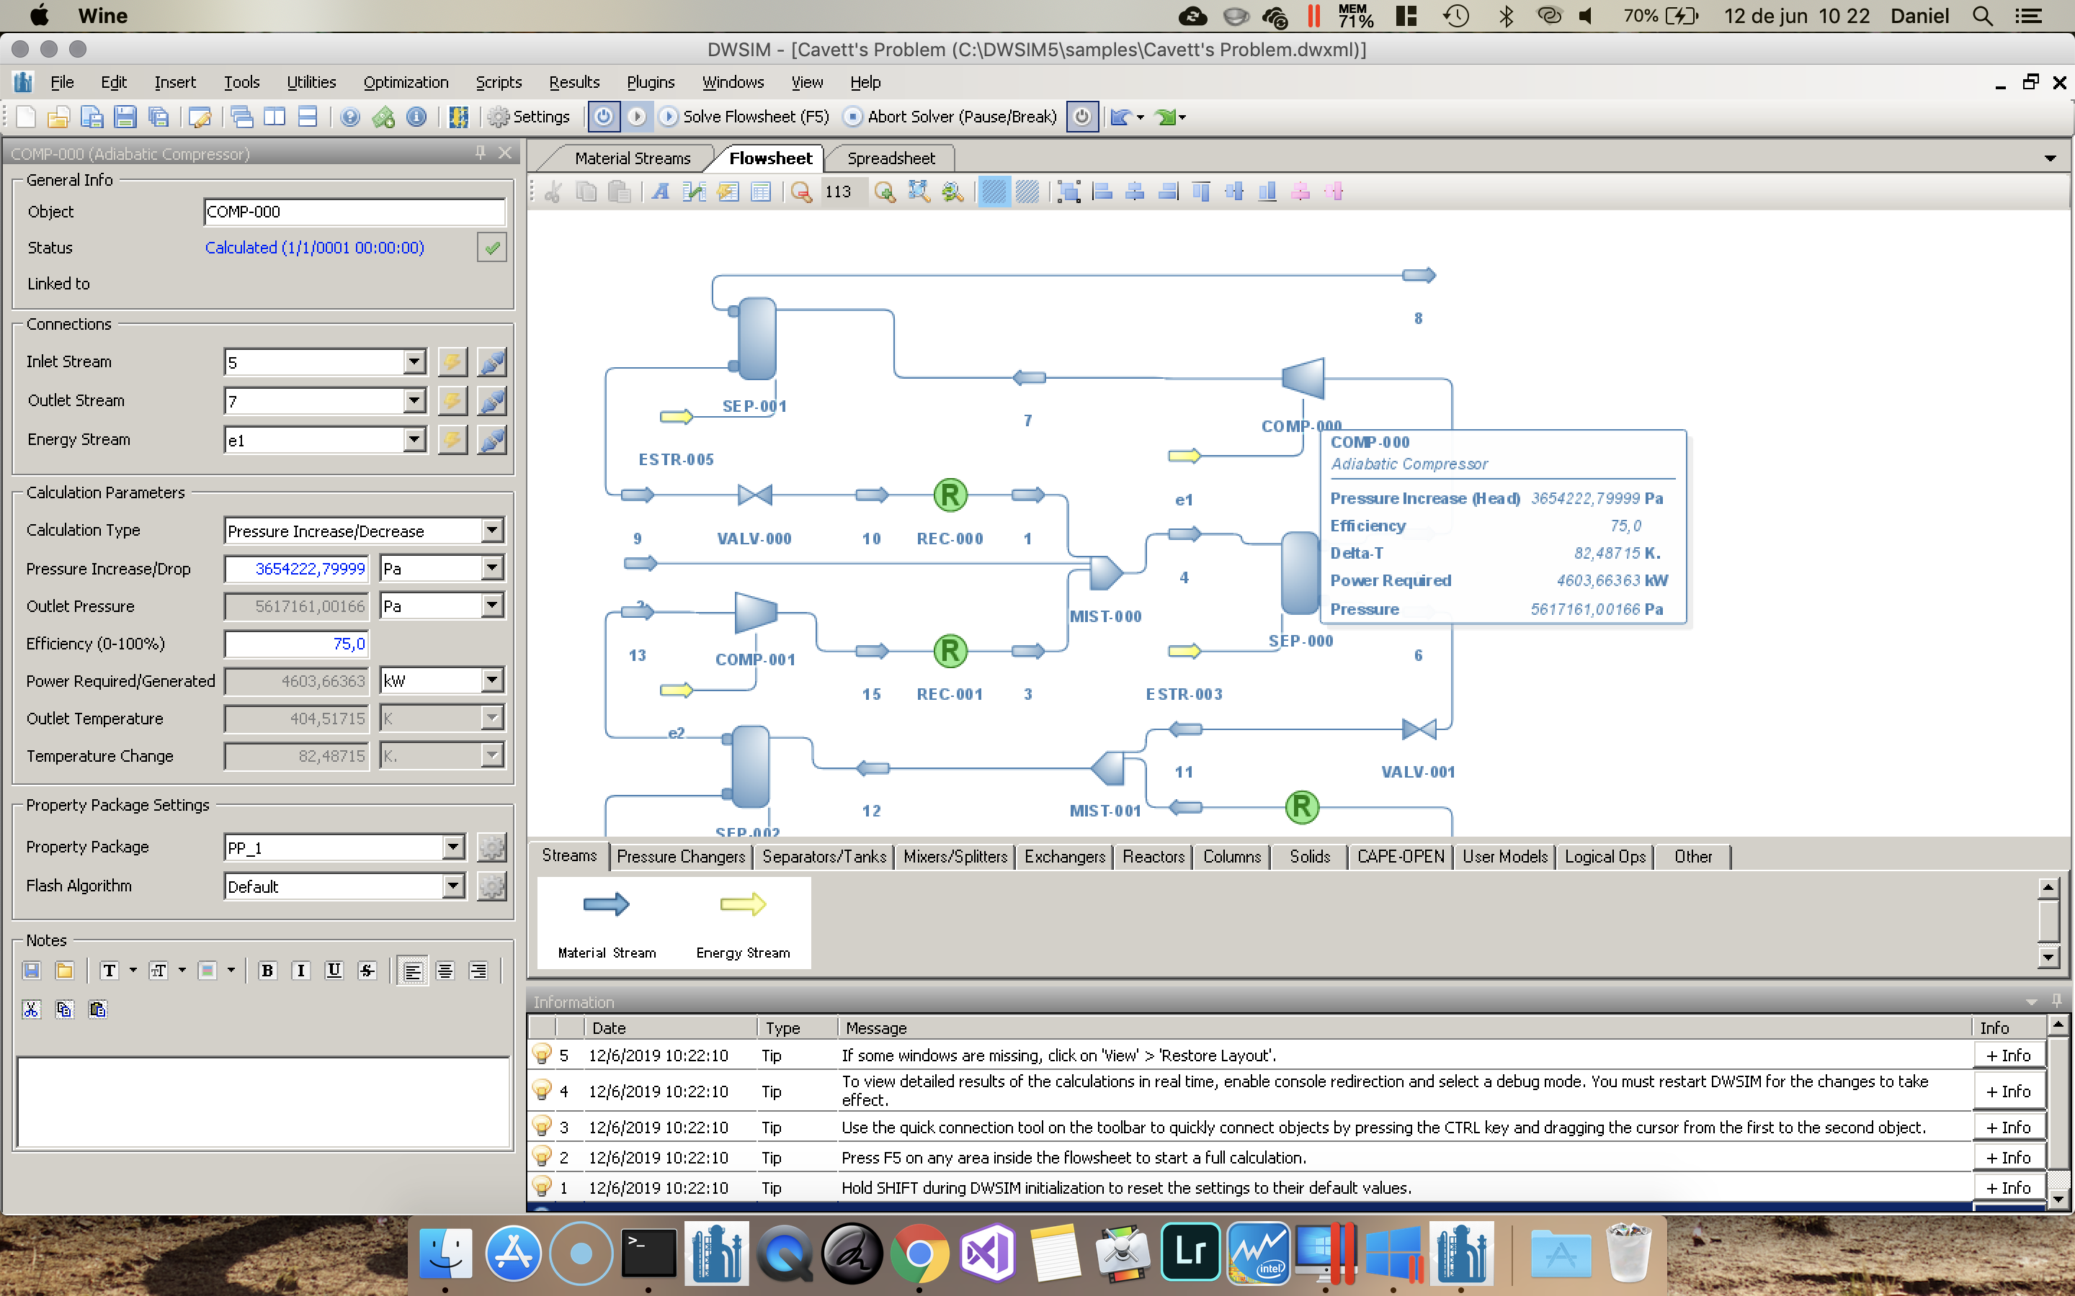Screen dimensions: 2075x1296
Task: Open the Plugins menu
Action: pyautogui.click(x=650, y=82)
